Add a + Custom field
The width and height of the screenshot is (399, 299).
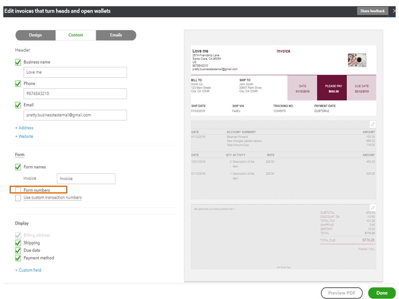[28, 270]
